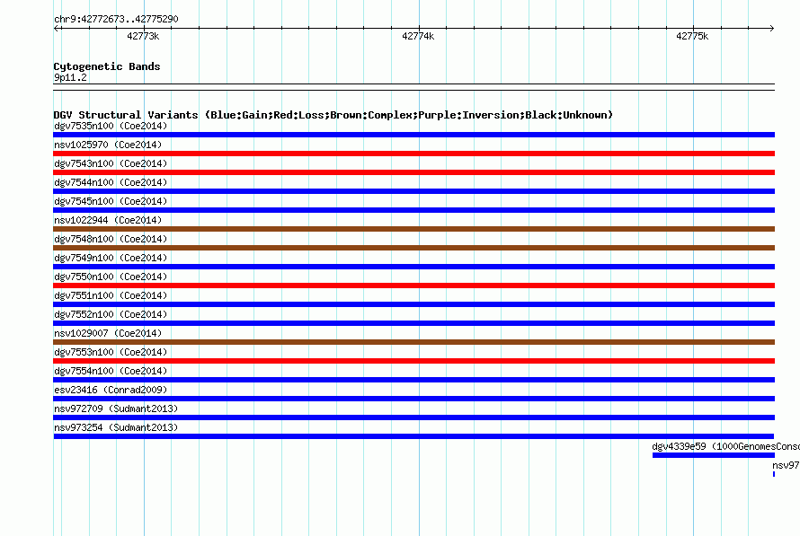The image size is (800, 536).
Task: Select the blue bar under dgv7549n100
Action: (413, 267)
